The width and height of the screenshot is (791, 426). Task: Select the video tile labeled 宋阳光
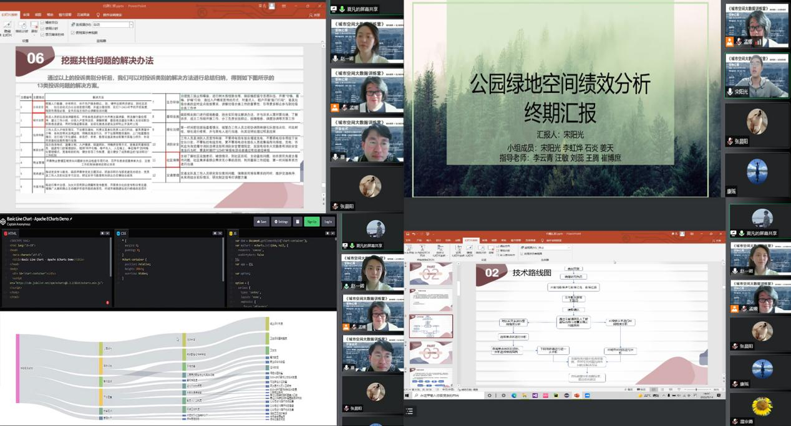pyautogui.click(x=757, y=75)
